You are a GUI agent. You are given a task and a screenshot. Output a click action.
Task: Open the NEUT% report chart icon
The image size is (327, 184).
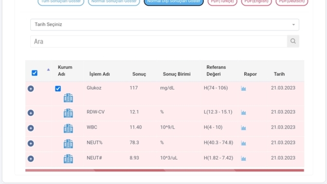(243, 143)
